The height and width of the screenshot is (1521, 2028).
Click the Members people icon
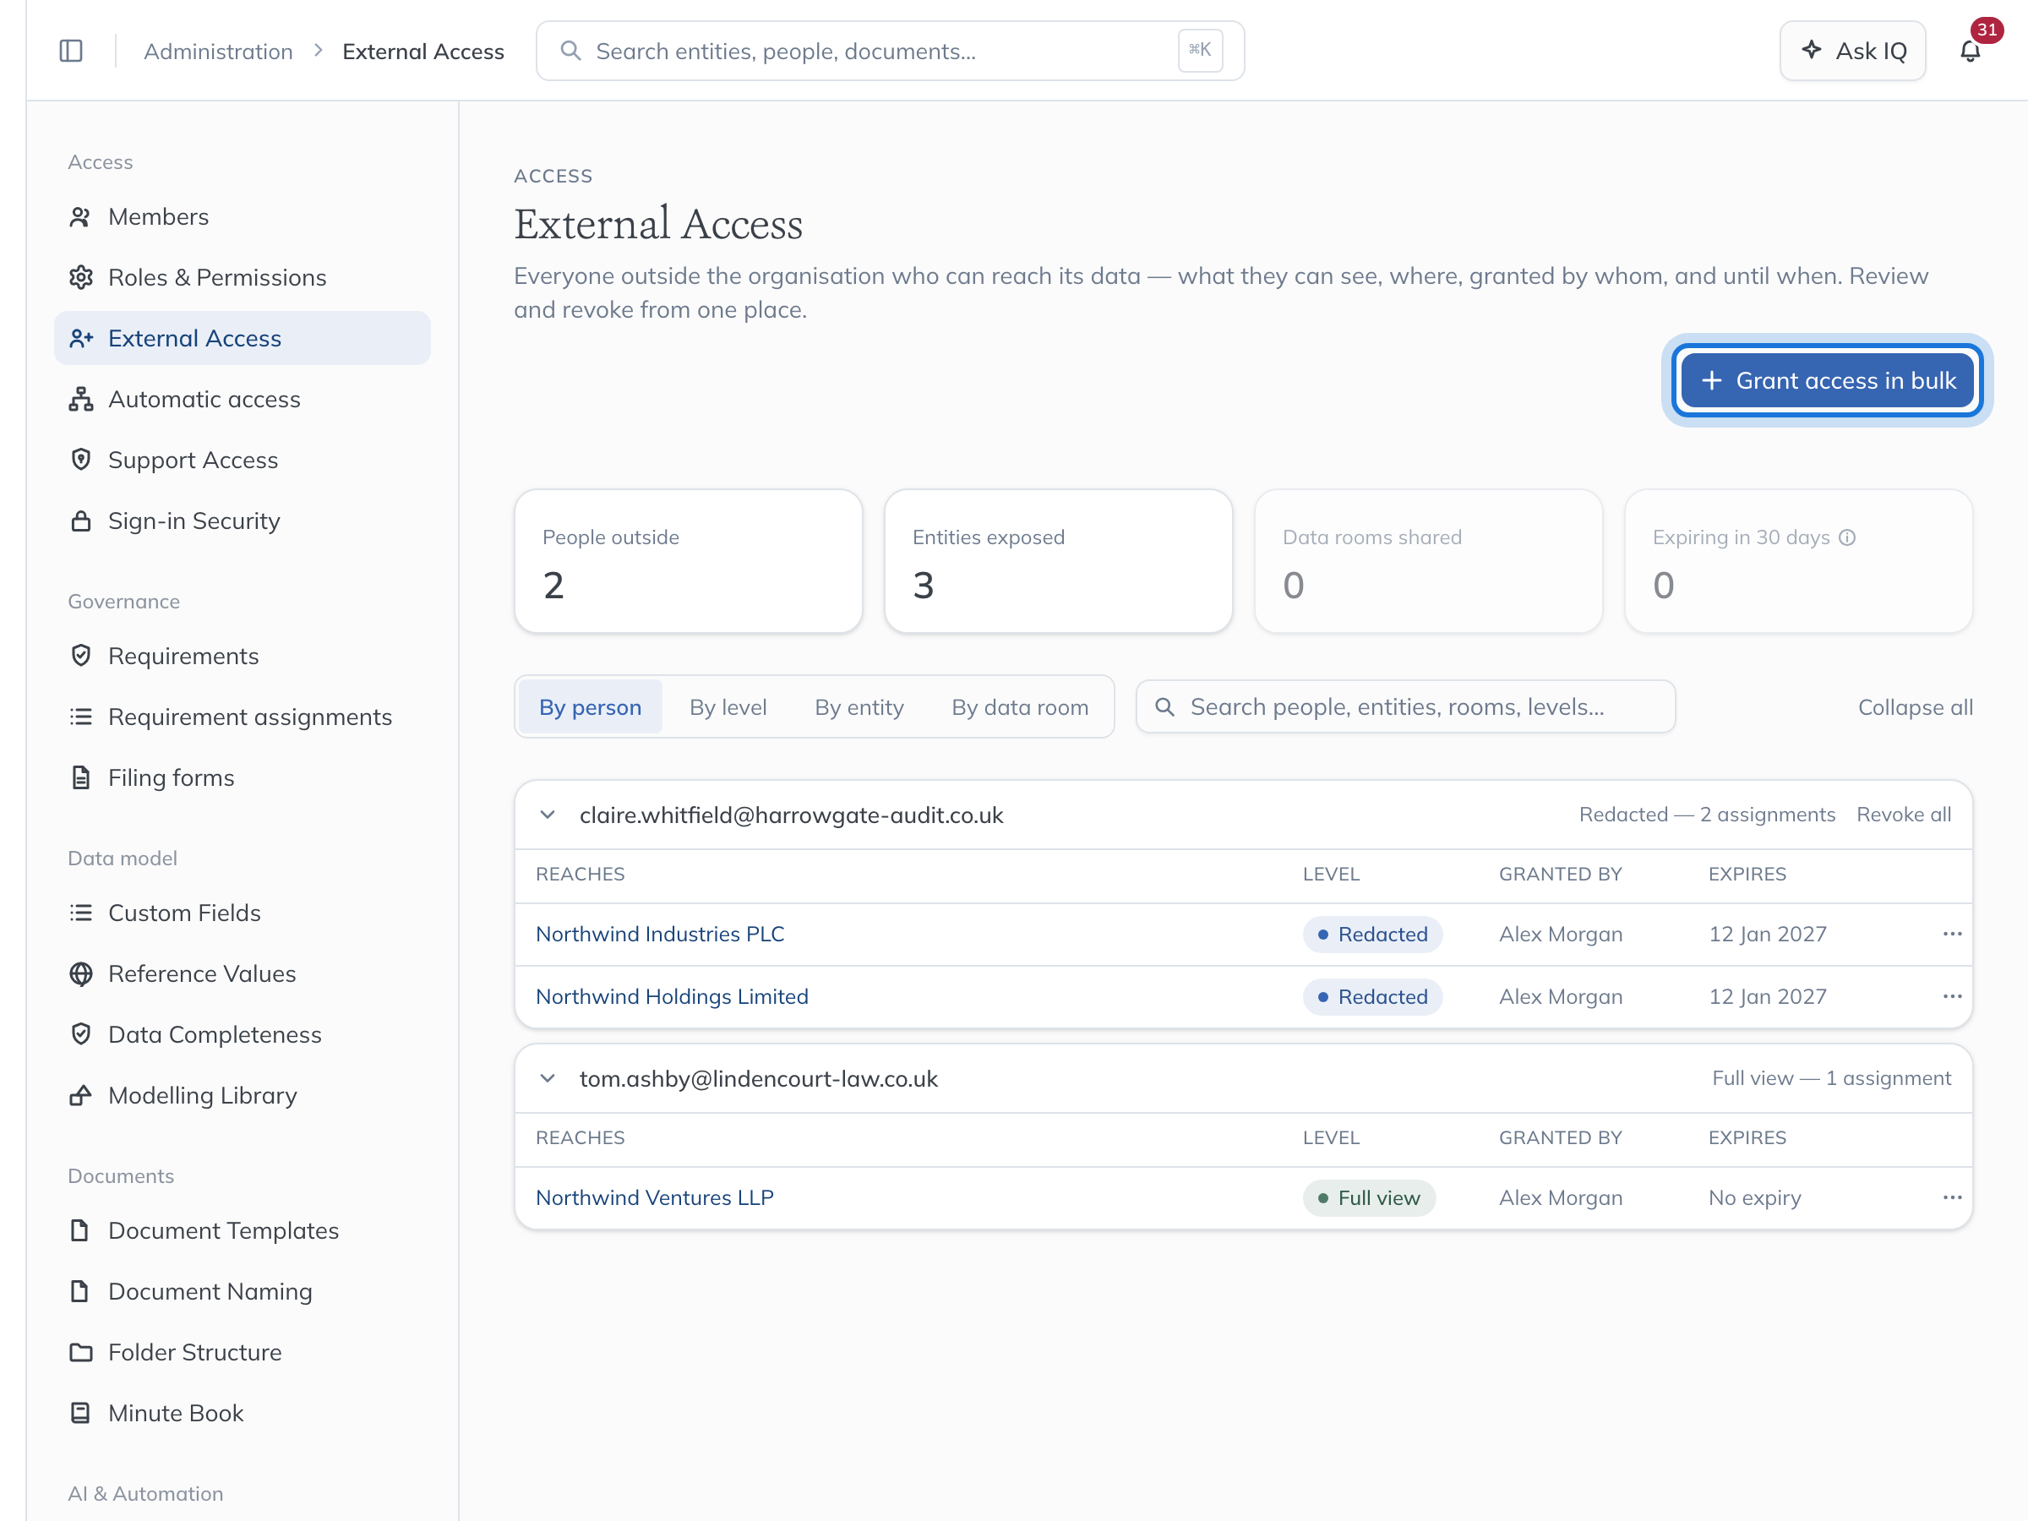80,217
